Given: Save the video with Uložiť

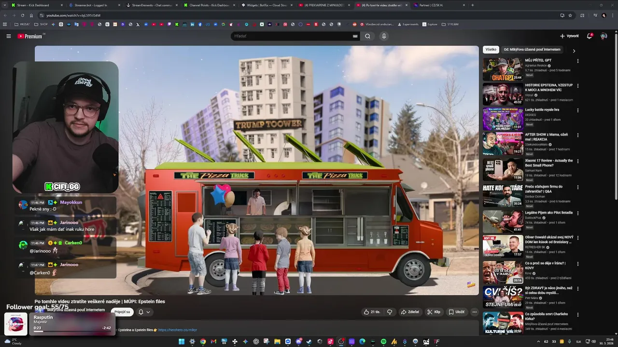Looking at the screenshot, I should tap(456, 312).
